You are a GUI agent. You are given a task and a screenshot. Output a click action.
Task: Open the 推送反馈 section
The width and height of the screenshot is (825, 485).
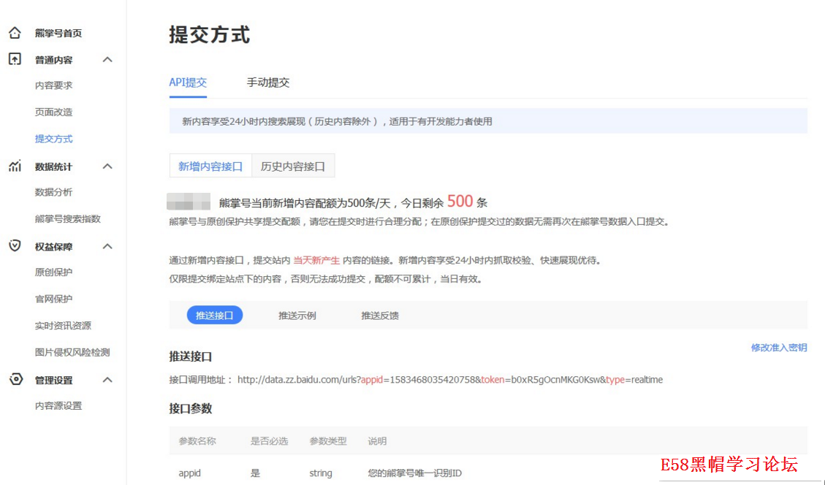[x=380, y=316]
